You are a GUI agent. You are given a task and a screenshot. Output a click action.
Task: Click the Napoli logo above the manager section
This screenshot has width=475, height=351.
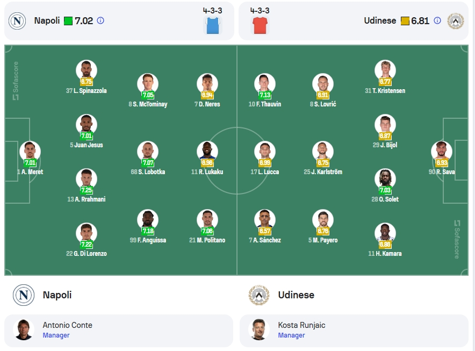point(24,295)
